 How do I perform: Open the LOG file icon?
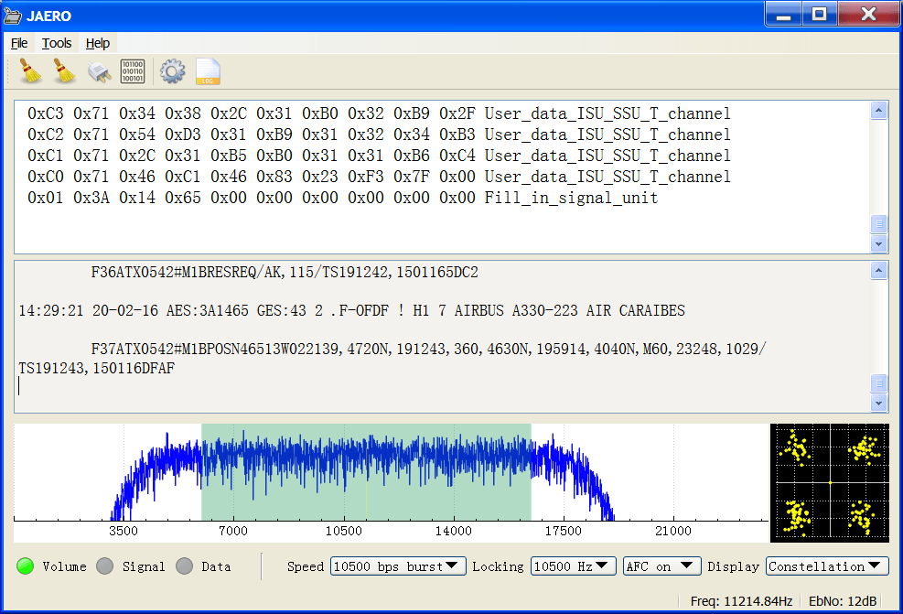tap(208, 72)
